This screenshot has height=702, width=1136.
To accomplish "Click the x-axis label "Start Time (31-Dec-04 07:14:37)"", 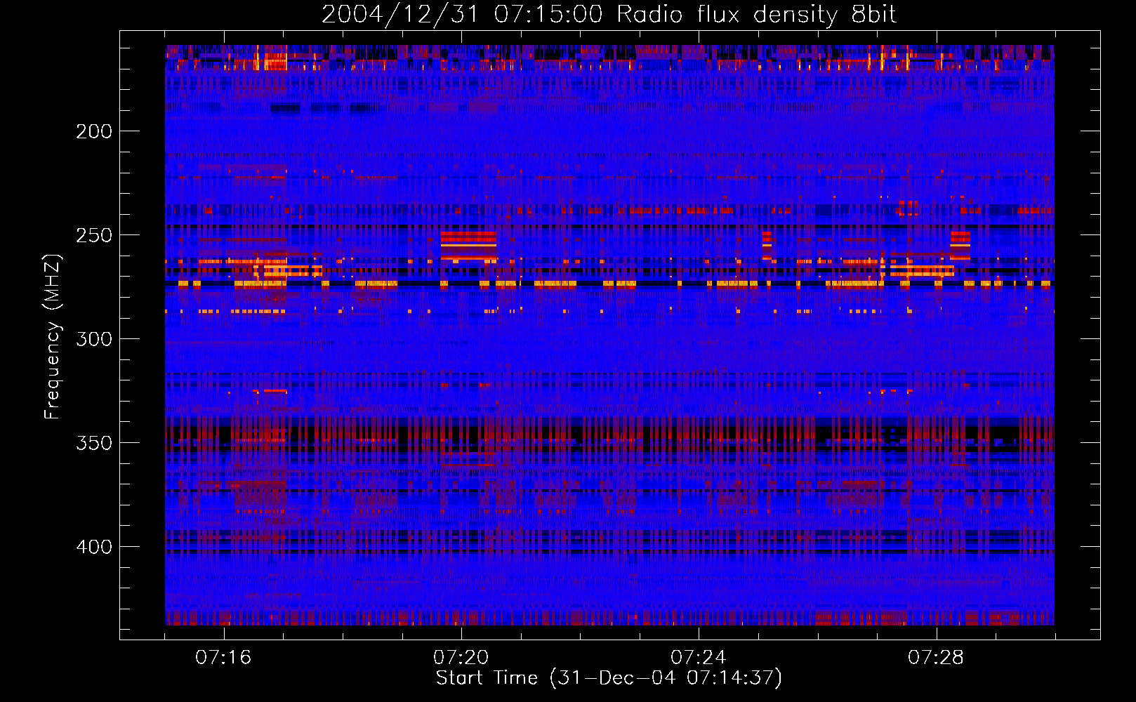I will (609, 678).
